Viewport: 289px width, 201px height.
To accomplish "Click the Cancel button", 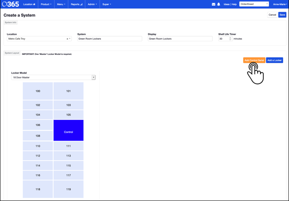I will point(272,15).
